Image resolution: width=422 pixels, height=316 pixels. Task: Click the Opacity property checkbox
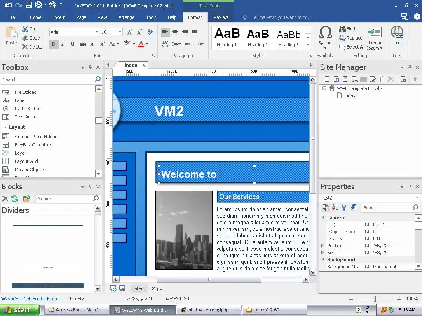pyautogui.click(x=367, y=239)
